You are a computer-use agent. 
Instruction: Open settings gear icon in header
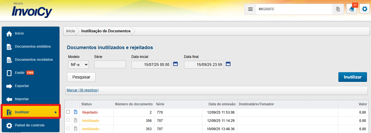tap(364, 9)
